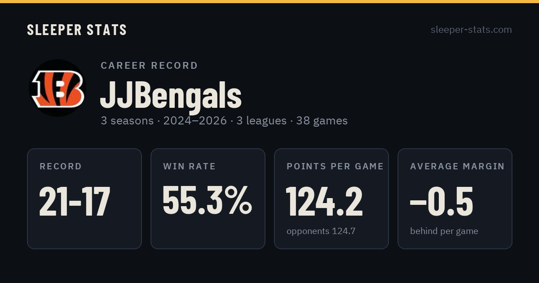Click the −0.5 margin value
This screenshot has height=283, width=539.
(442, 201)
